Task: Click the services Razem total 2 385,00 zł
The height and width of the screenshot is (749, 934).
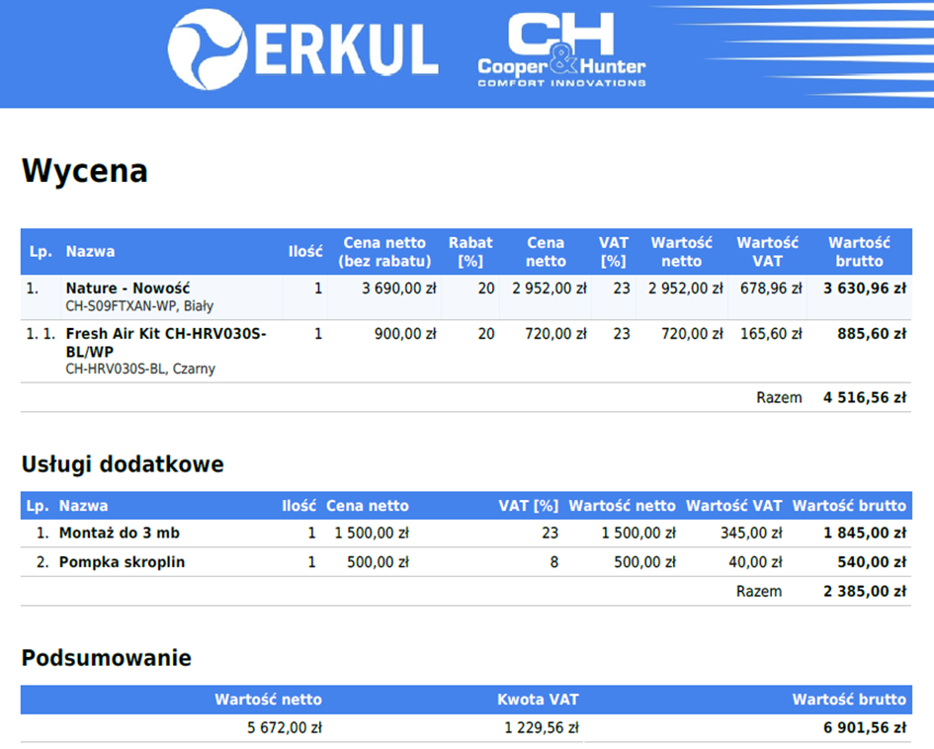Action: pos(864,592)
